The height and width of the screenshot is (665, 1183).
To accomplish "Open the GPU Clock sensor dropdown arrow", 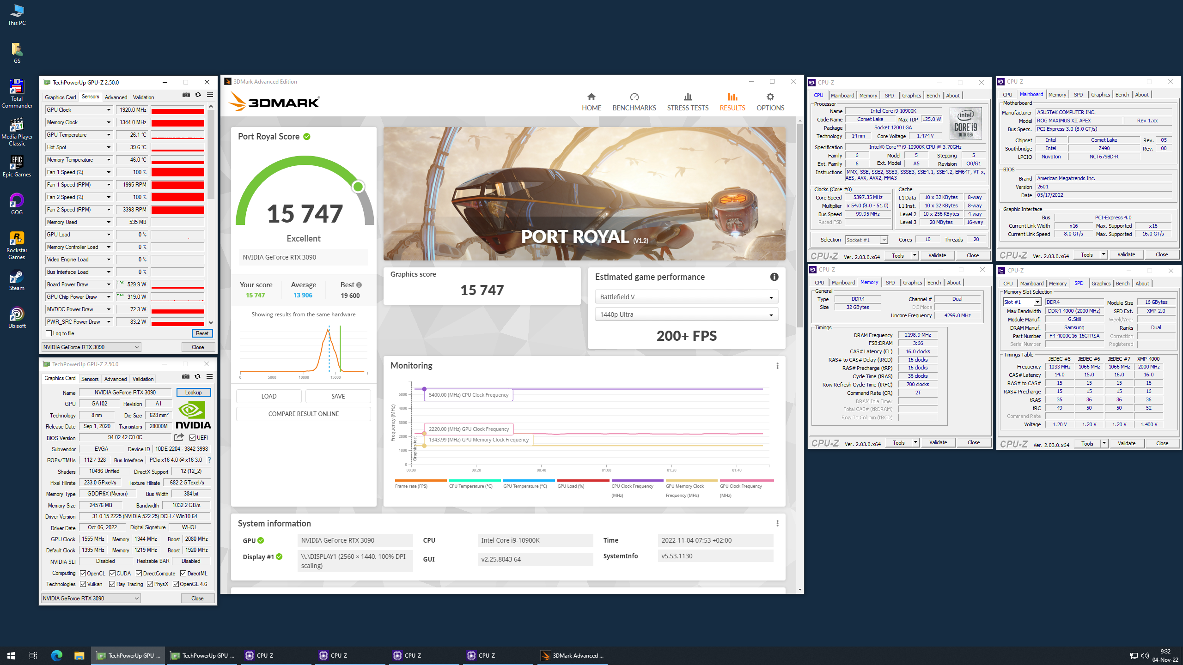I will [x=109, y=110].
